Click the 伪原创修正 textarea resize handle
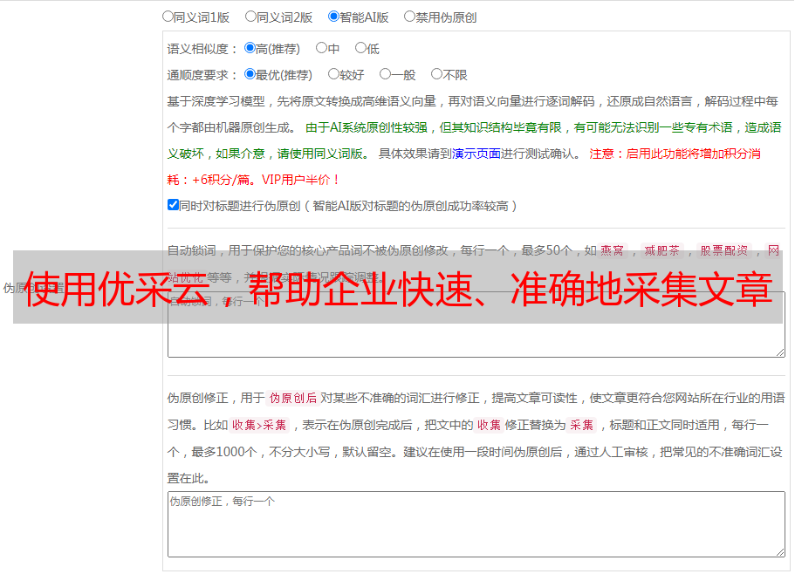Screen dimensions: 795x574 coord(779,551)
